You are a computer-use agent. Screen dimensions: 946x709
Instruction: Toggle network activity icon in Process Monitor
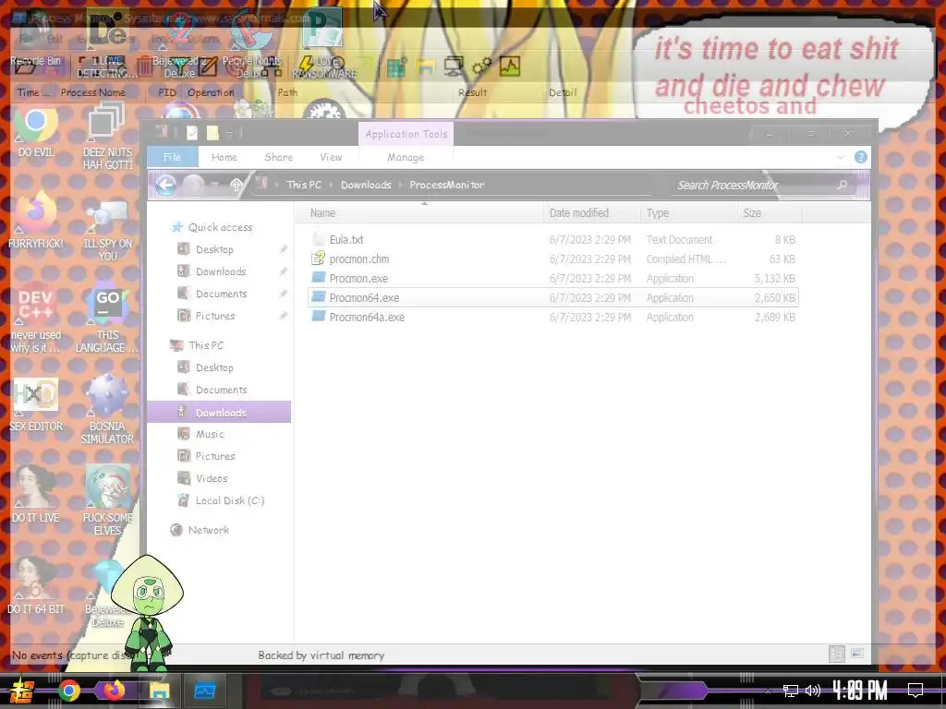click(x=454, y=66)
